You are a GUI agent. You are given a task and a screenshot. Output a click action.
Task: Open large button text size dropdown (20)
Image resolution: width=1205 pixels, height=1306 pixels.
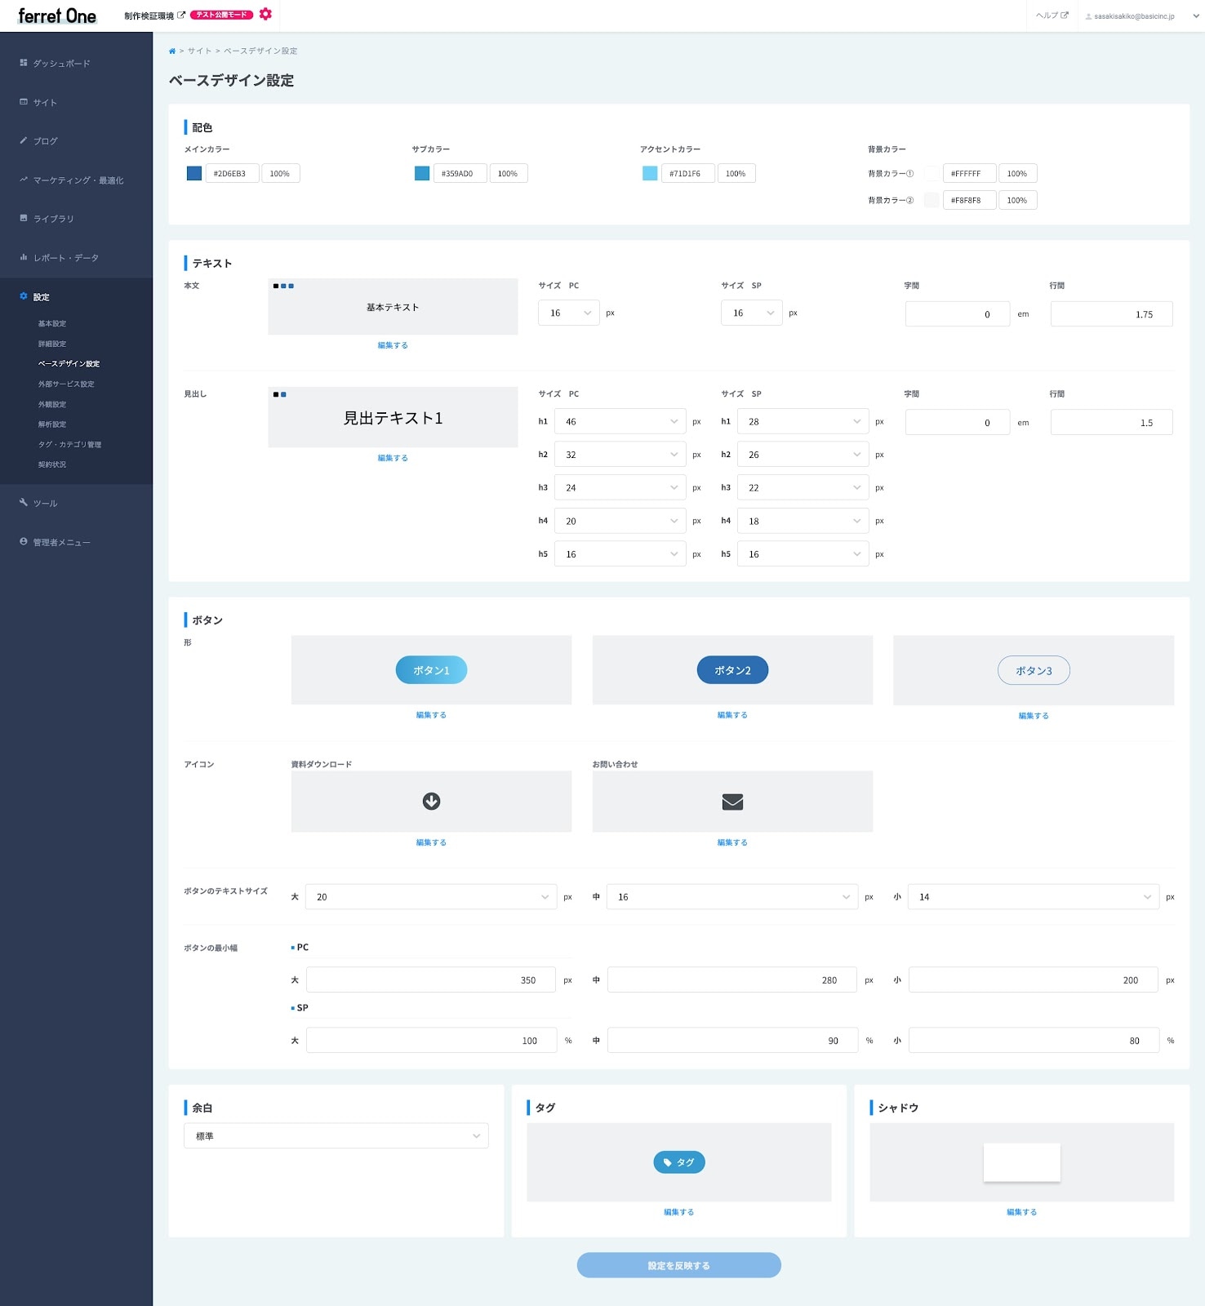[431, 897]
